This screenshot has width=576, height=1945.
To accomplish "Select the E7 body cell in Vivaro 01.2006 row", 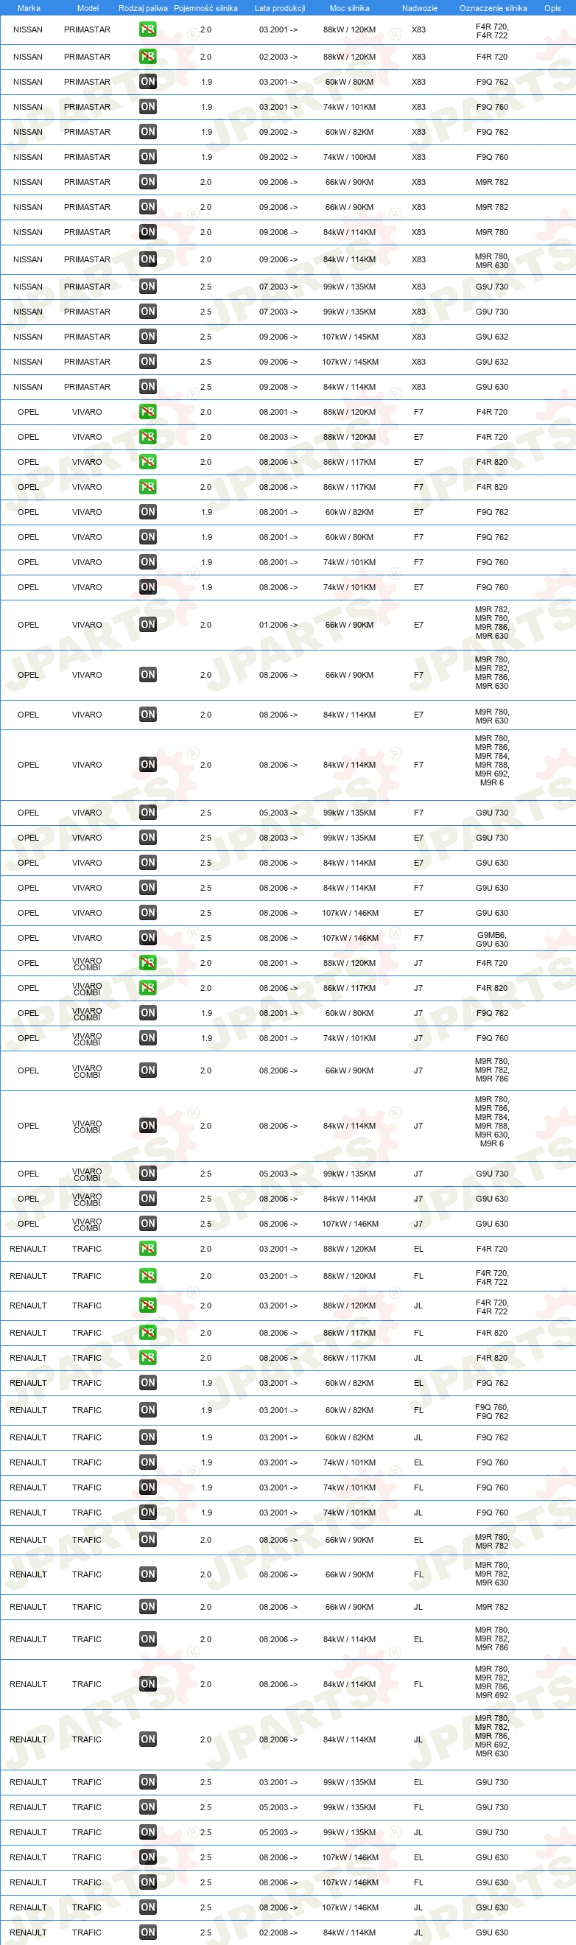I will click(419, 625).
